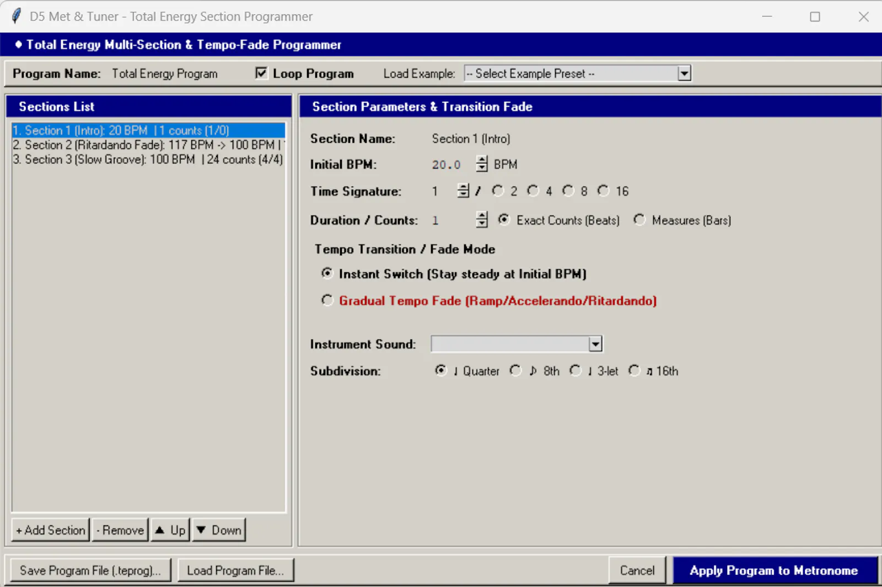The height and width of the screenshot is (587, 882).
Task: Minimize the Section Programmer window
Action: click(x=767, y=17)
